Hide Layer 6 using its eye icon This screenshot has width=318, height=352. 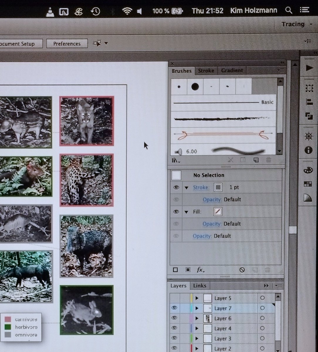[x=175, y=318]
